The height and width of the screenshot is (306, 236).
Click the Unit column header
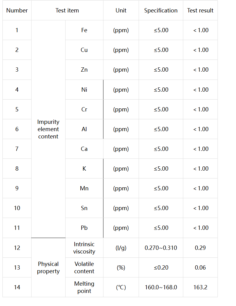(121, 11)
